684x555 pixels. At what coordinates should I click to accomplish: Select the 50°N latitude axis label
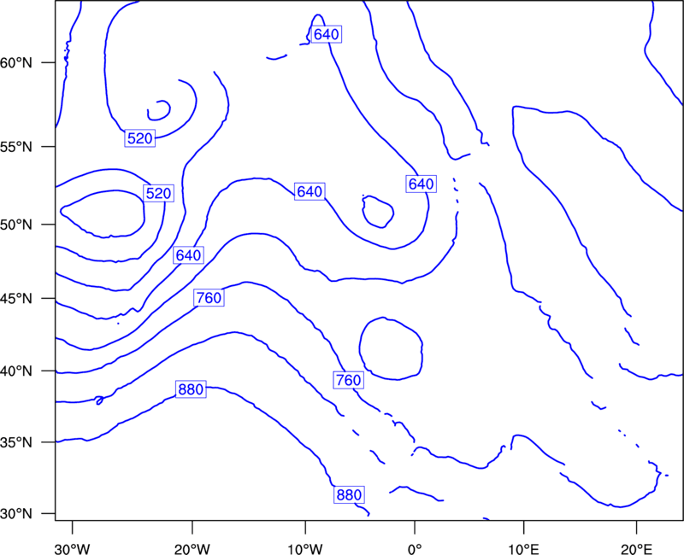pos(16,225)
